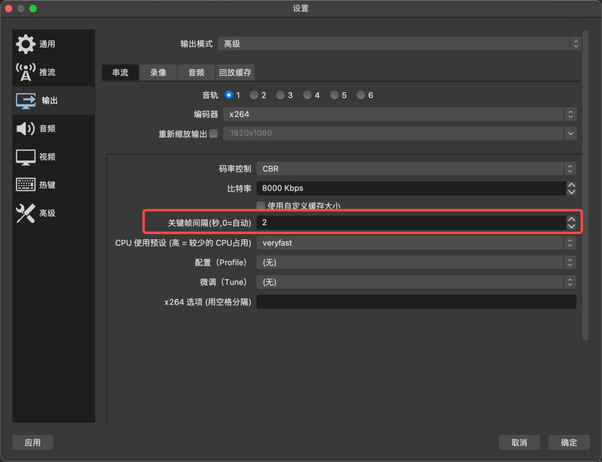This screenshot has width=602, height=462.
Task: Increase 比特率 using the up stepper arrow
Action: 571,185
